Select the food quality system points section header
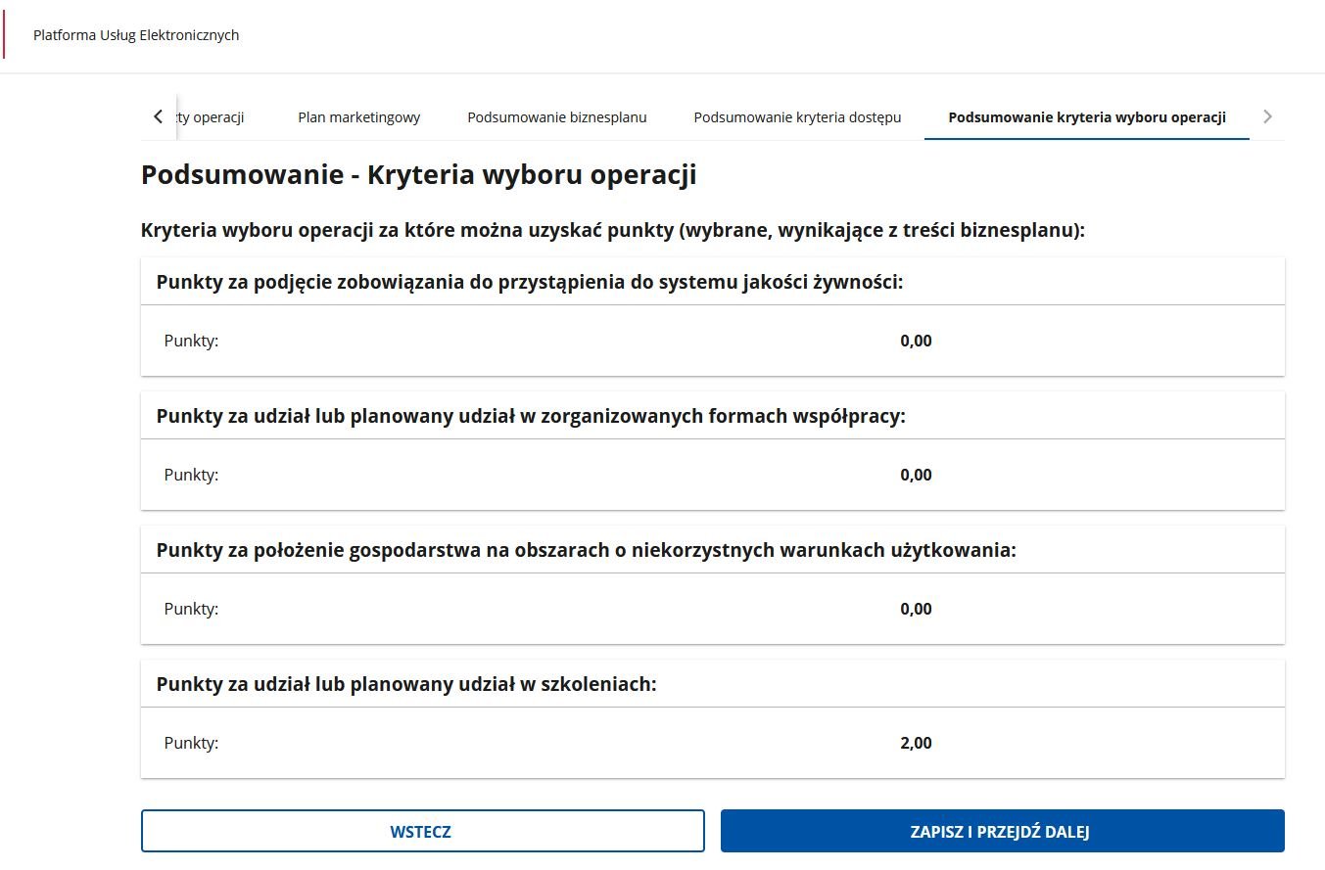1325x870 pixels. pos(529,282)
